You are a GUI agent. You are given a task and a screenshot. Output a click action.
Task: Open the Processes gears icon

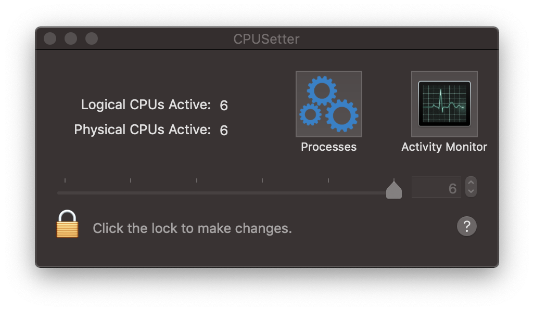click(x=328, y=104)
